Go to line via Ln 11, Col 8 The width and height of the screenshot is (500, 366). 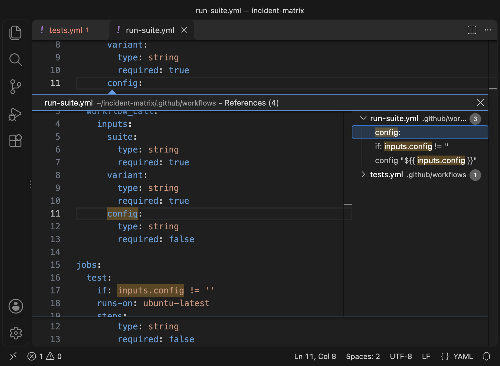pos(315,356)
